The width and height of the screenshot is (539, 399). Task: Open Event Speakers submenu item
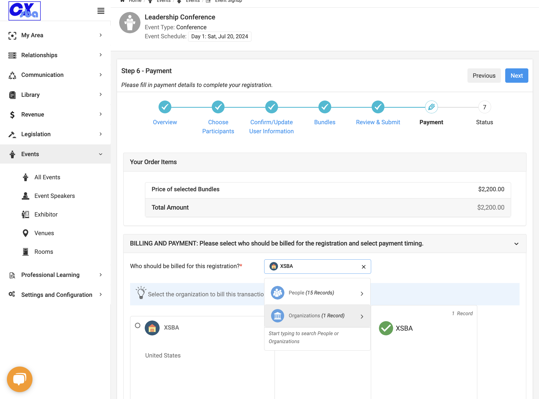[55, 196]
